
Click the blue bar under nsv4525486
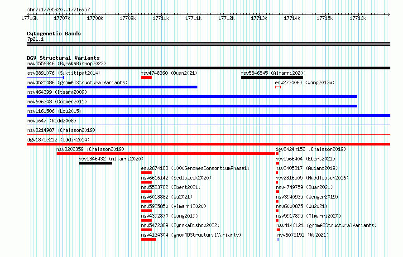pos(112,87)
